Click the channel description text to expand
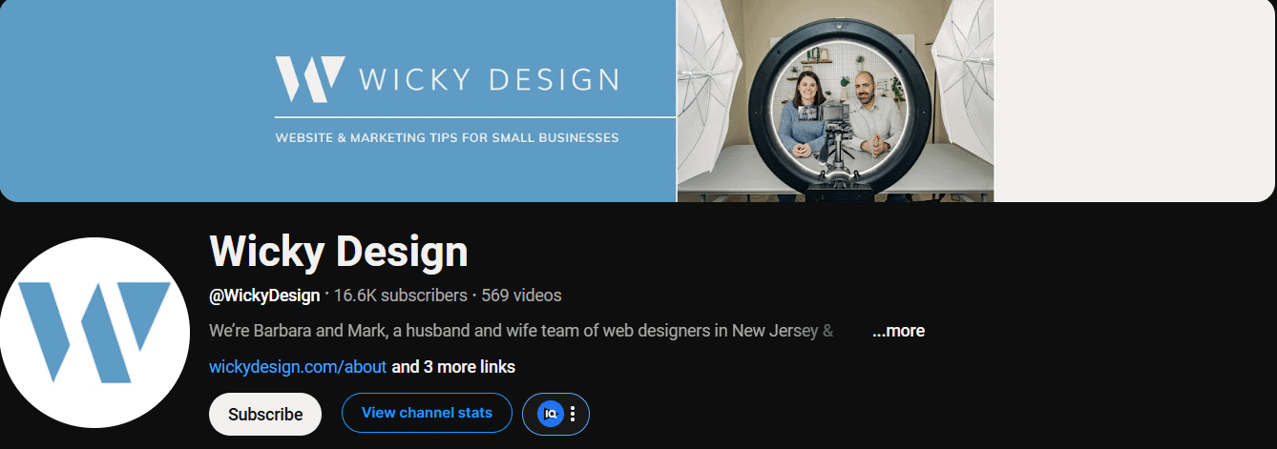 520,331
